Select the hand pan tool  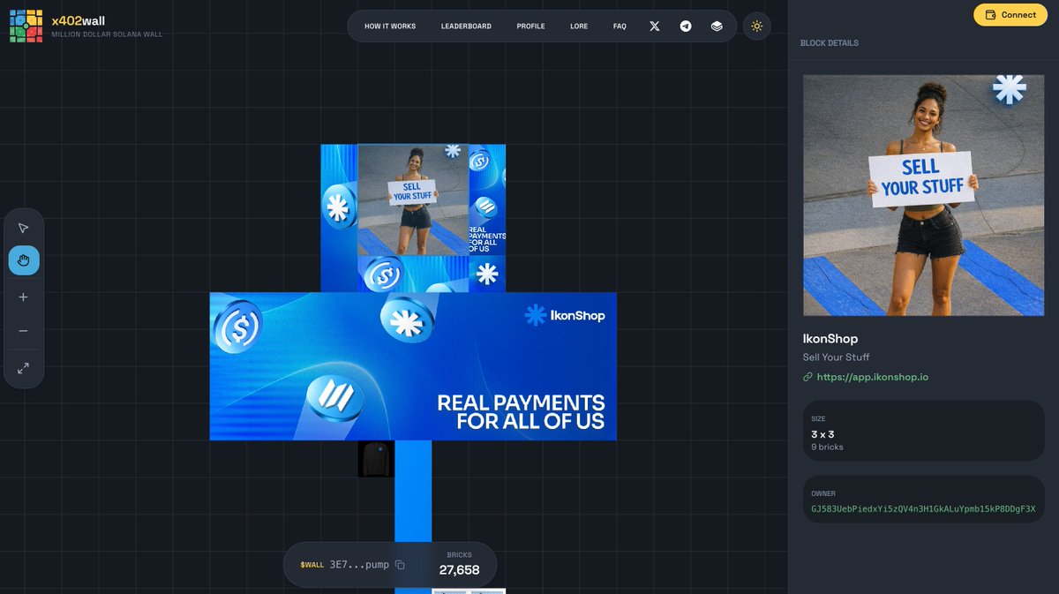pyautogui.click(x=24, y=260)
